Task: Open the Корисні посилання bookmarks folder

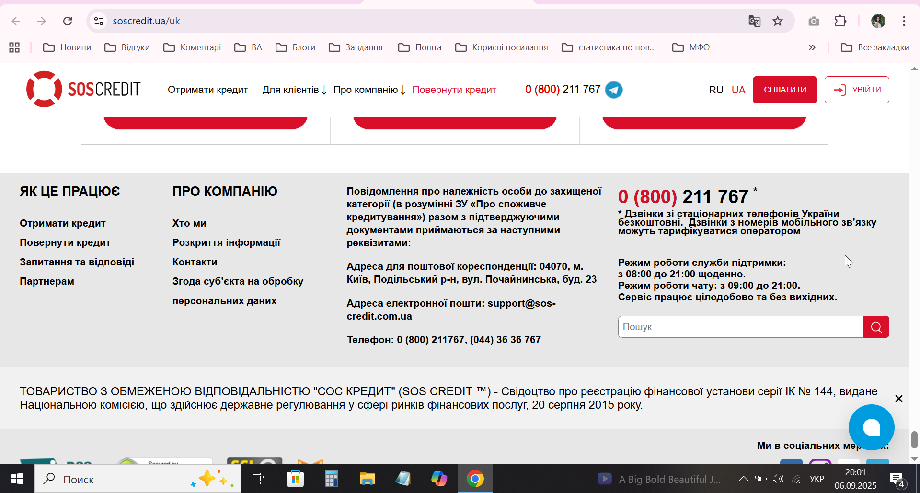Action: (502, 47)
